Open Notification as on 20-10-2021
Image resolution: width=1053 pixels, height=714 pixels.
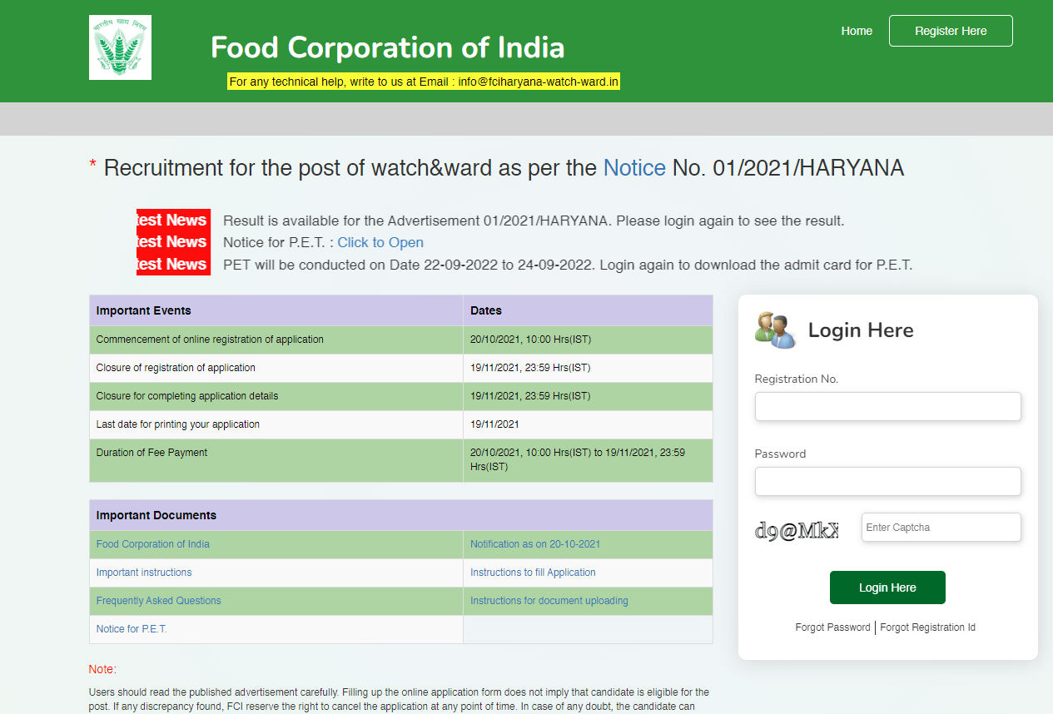click(x=535, y=544)
